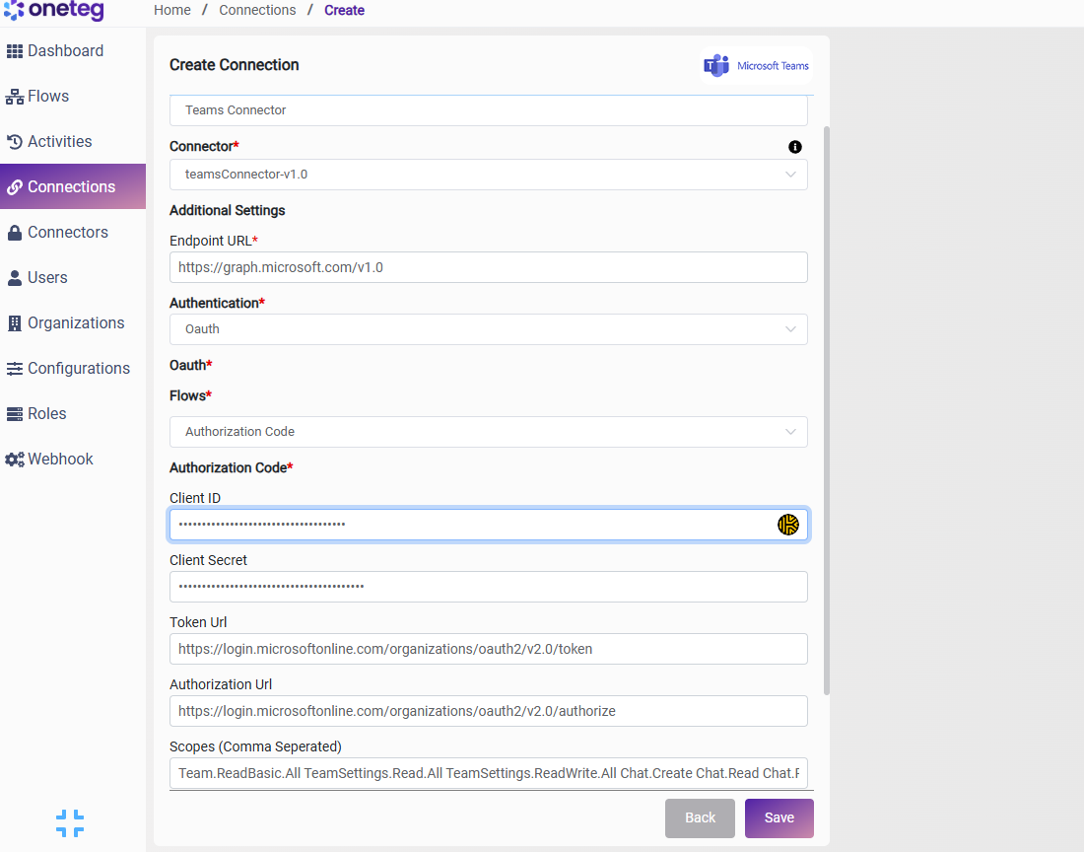Expand the Authentication dropdown showing Oauth

point(488,330)
